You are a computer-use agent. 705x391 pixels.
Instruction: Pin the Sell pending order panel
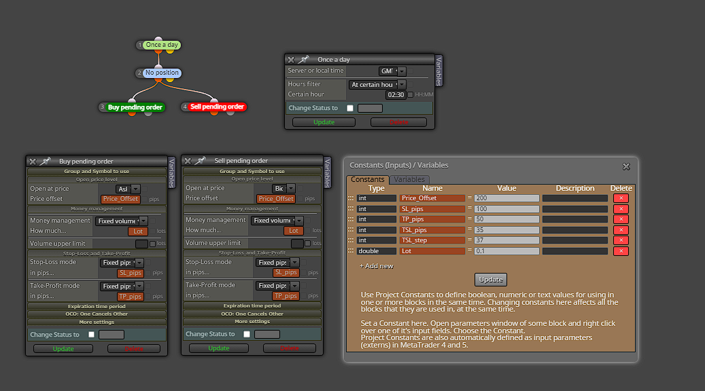point(201,161)
